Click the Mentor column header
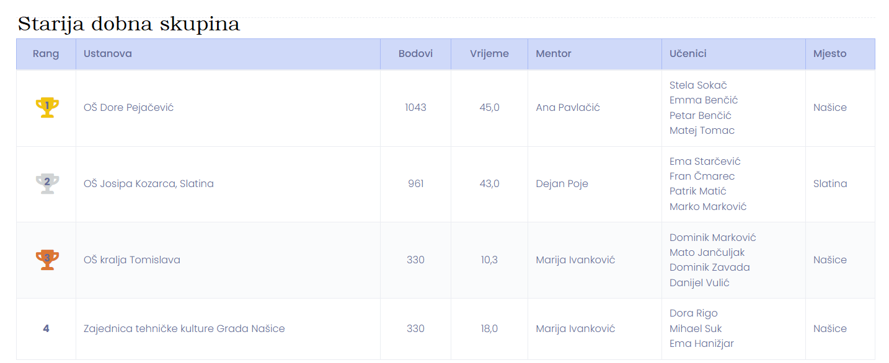The height and width of the screenshot is (363, 889). [x=595, y=54]
